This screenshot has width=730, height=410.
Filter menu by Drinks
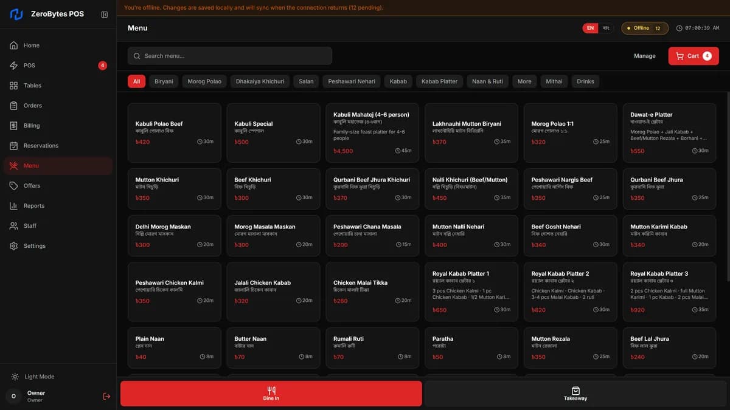tap(585, 81)
